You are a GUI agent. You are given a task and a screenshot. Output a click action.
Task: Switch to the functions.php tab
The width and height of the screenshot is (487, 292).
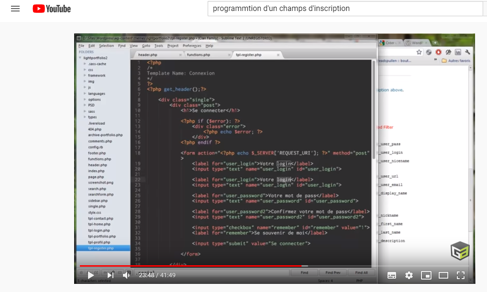coord(199,55)
